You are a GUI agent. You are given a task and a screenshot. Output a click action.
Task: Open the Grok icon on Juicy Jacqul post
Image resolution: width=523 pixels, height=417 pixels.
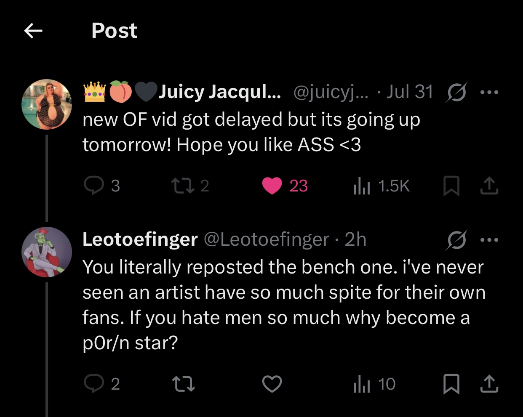pyautogui.click(x=456, y=92)
